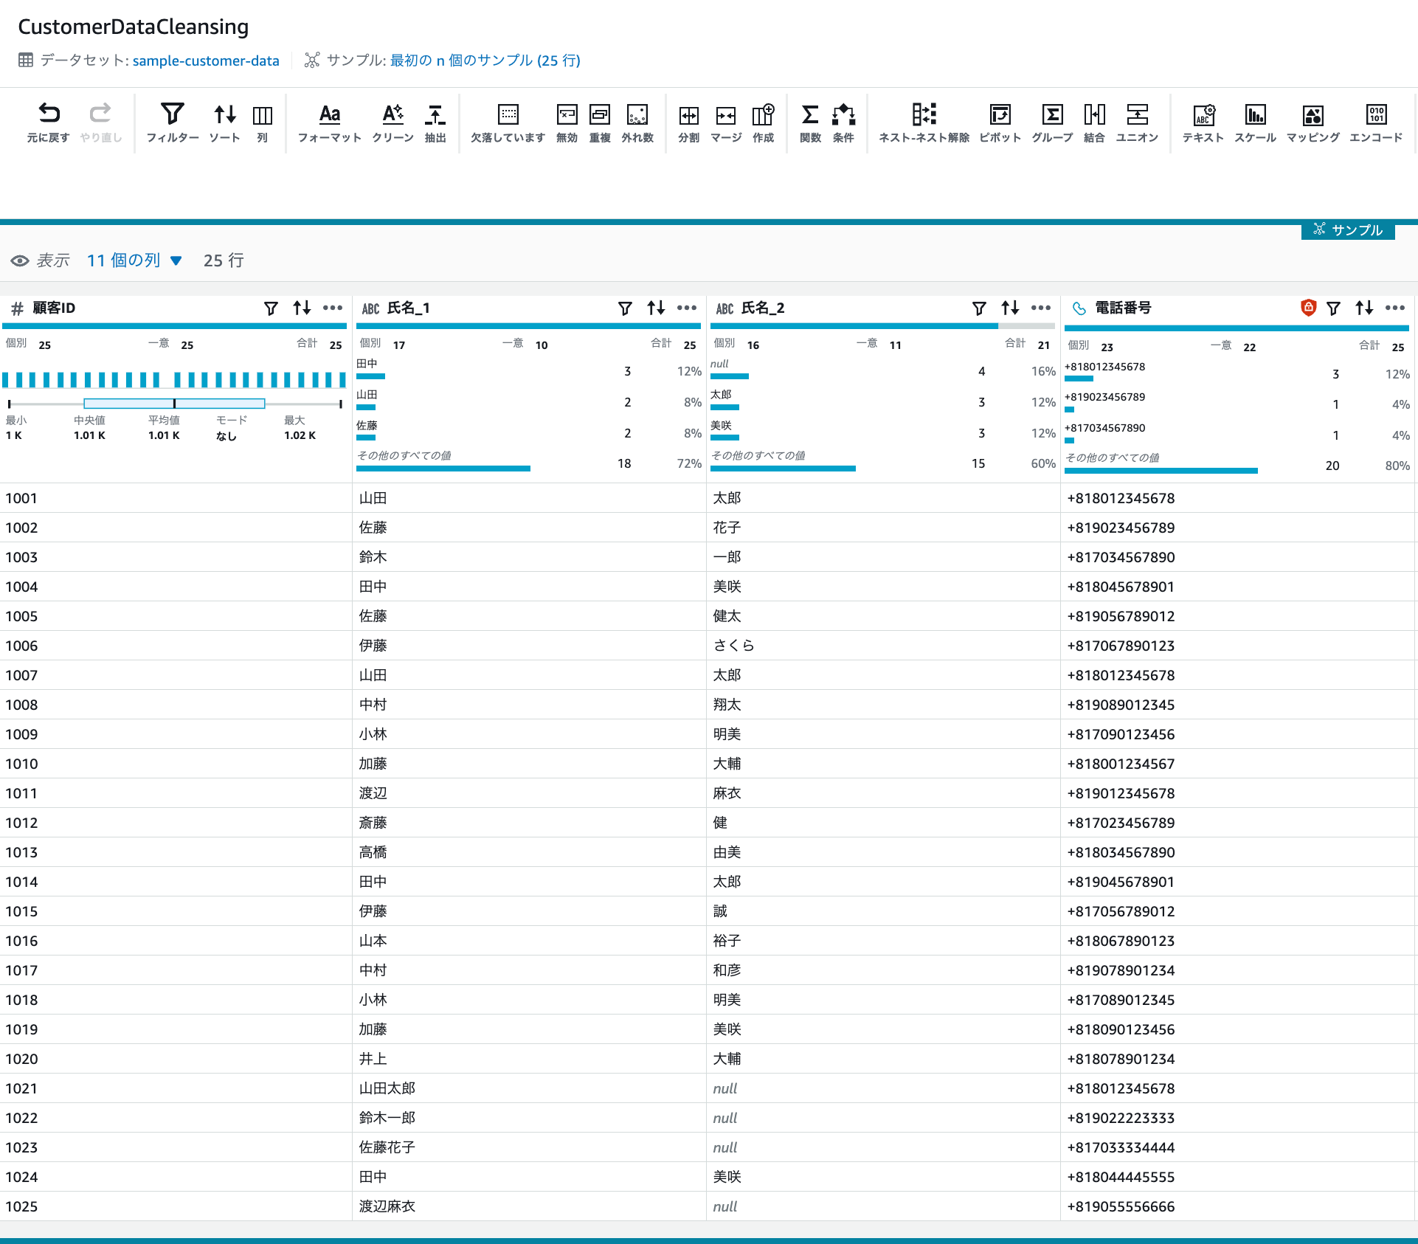Open the Sort (ソート) tool
The image size is (1418, 1244).
[225, 122]
